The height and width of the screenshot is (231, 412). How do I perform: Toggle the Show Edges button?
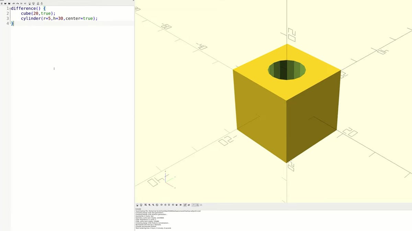click(201, 205)
